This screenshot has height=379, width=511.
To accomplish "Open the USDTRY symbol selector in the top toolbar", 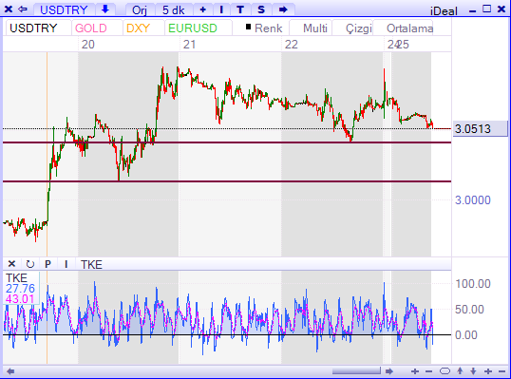I will click(x=64, y=9).
